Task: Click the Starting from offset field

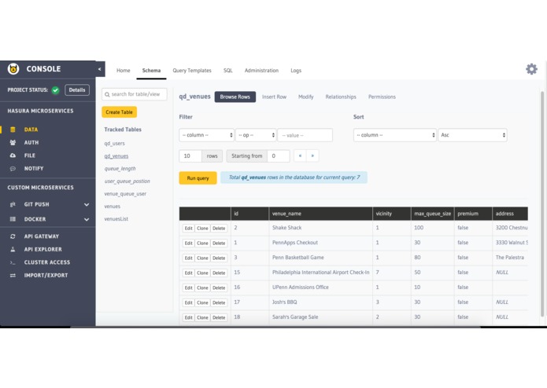Action: click(279, 156)
